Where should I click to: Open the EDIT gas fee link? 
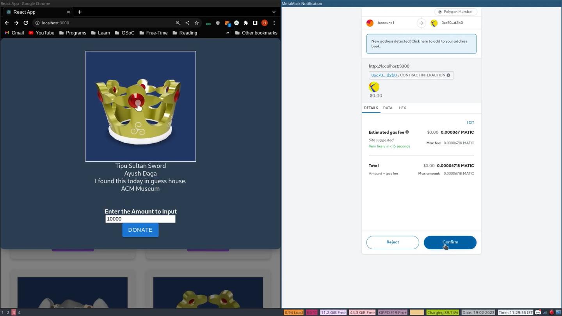pyautogui.click(x=470, y=122)
